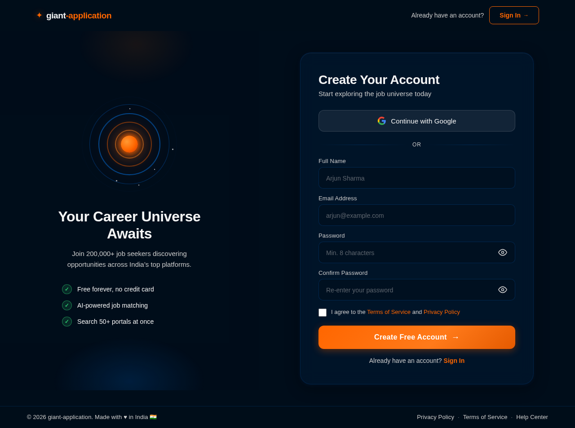This screenshot has width=575, height=428.
Task: Click the Full Name input field
Action: (416, 177)
